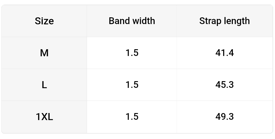The width and height of the screenshot is (275, 139).
Task: Choose the row label for the smallest size
Action: 44,53
